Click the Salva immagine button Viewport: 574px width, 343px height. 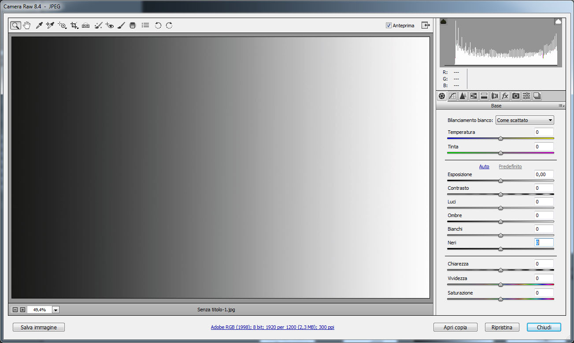39,327
